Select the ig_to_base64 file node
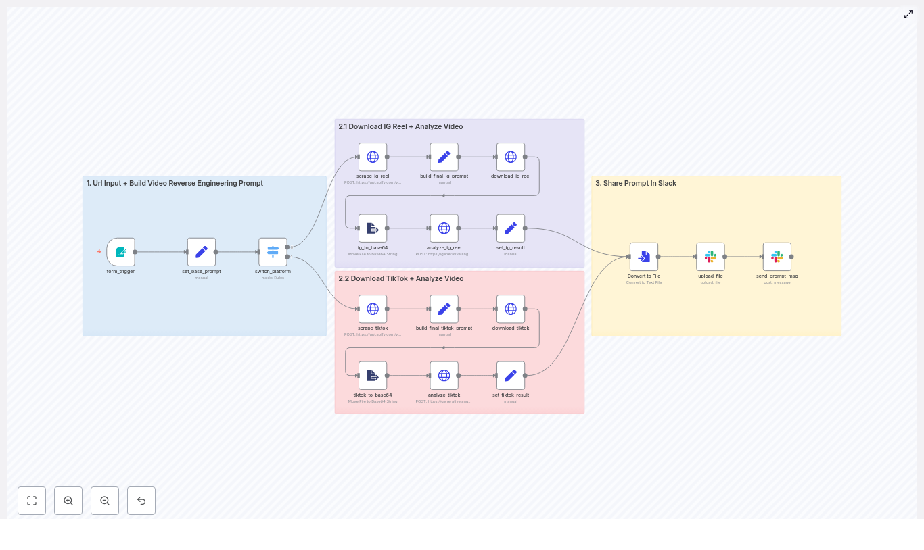This screenshot has height=550, width=924. point(373,228)
